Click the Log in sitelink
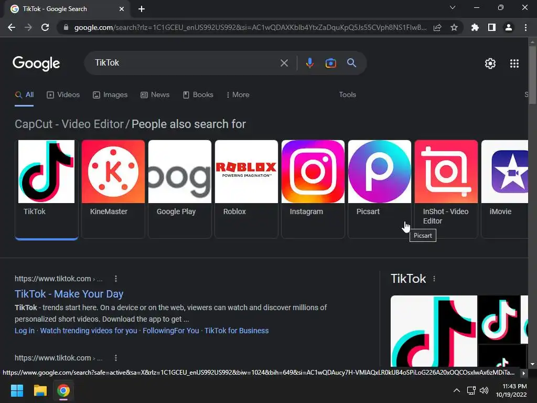Image resolution: width=537 pixels, height=403 pixels. 25,331
